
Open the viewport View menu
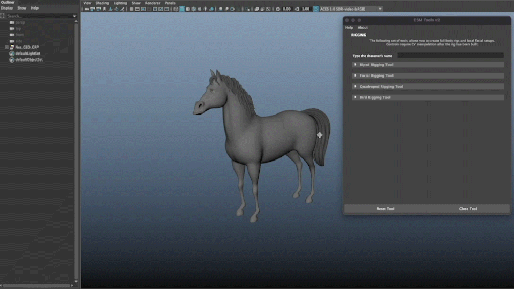pyautogui.click(x=87, y=3)
